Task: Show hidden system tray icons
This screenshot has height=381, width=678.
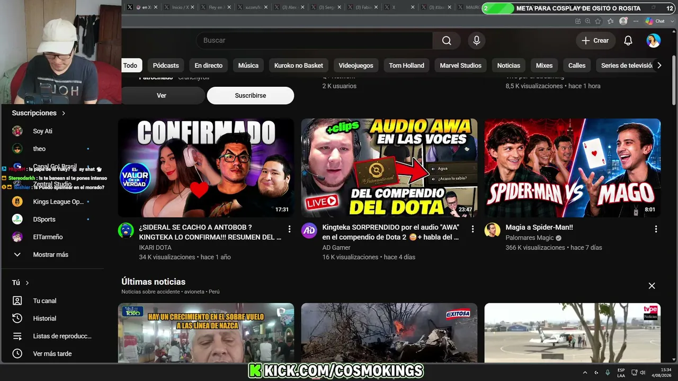Action: coord(585,373)
